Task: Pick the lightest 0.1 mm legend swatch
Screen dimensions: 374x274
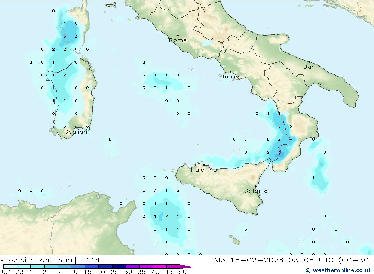Action: (10, 267)
